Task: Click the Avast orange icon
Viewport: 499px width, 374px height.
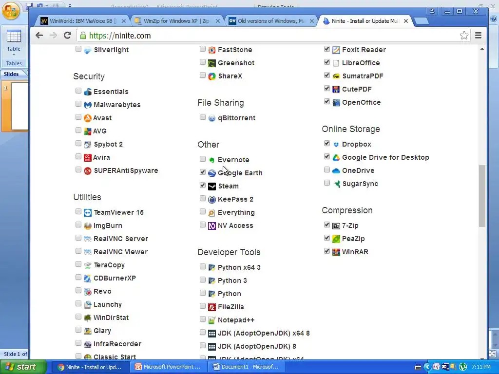Action: pos(88,118)
